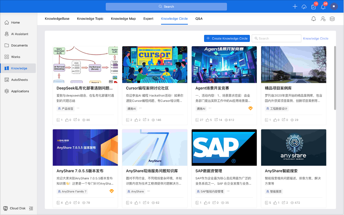The image size is (344, 215).
Task: Click the Knowledge Circle link beside search
Action: click(x=315, y=38)
